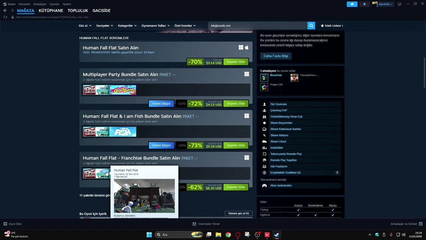Open İstek Listesi wishlist link
426x240 pixels.
tap(332, 26)
